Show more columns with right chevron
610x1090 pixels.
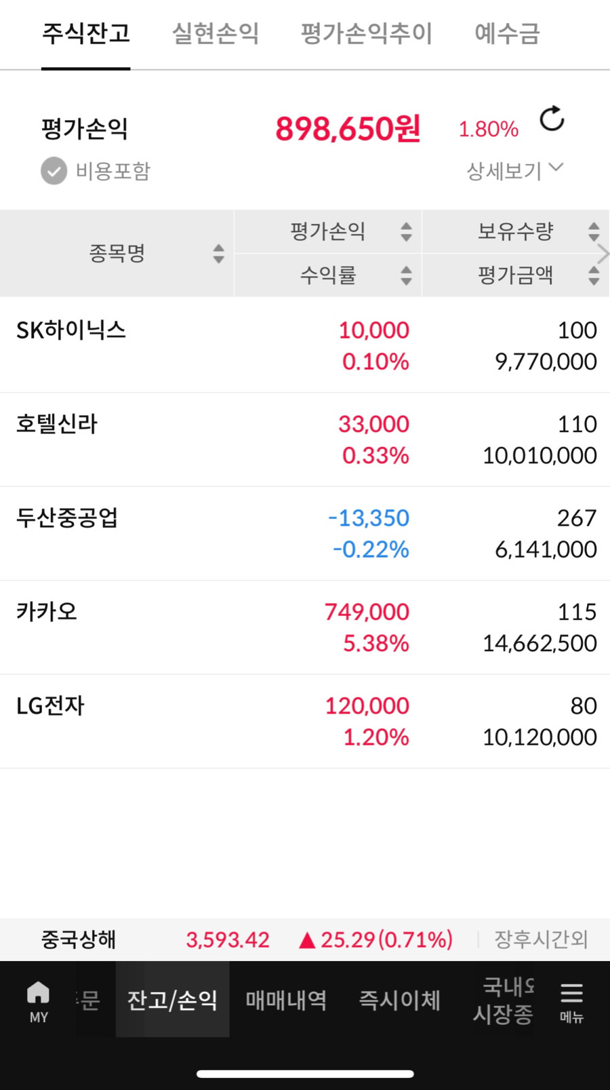pos(603,254)
